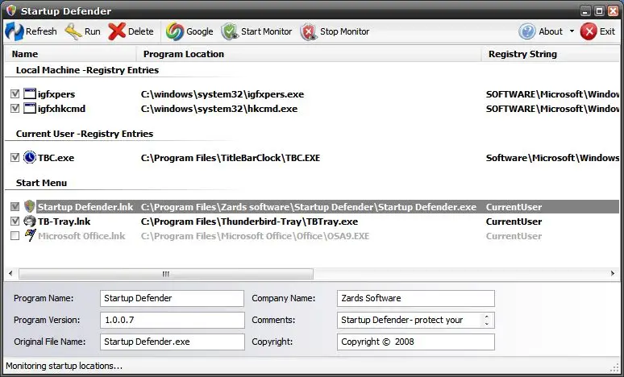The image size is (624, 377).
Task: Select the hkcmd.exe program path
Action: pyautogui.click(x=219, y=109)
